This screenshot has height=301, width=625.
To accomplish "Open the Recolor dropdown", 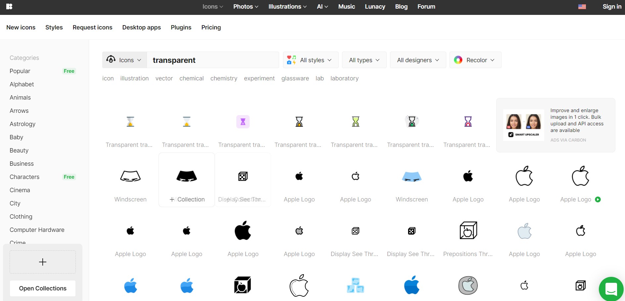I will point(475,60).
